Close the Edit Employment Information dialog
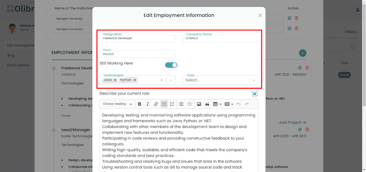Viewport: 366px width, 172px height. point(260,16)
